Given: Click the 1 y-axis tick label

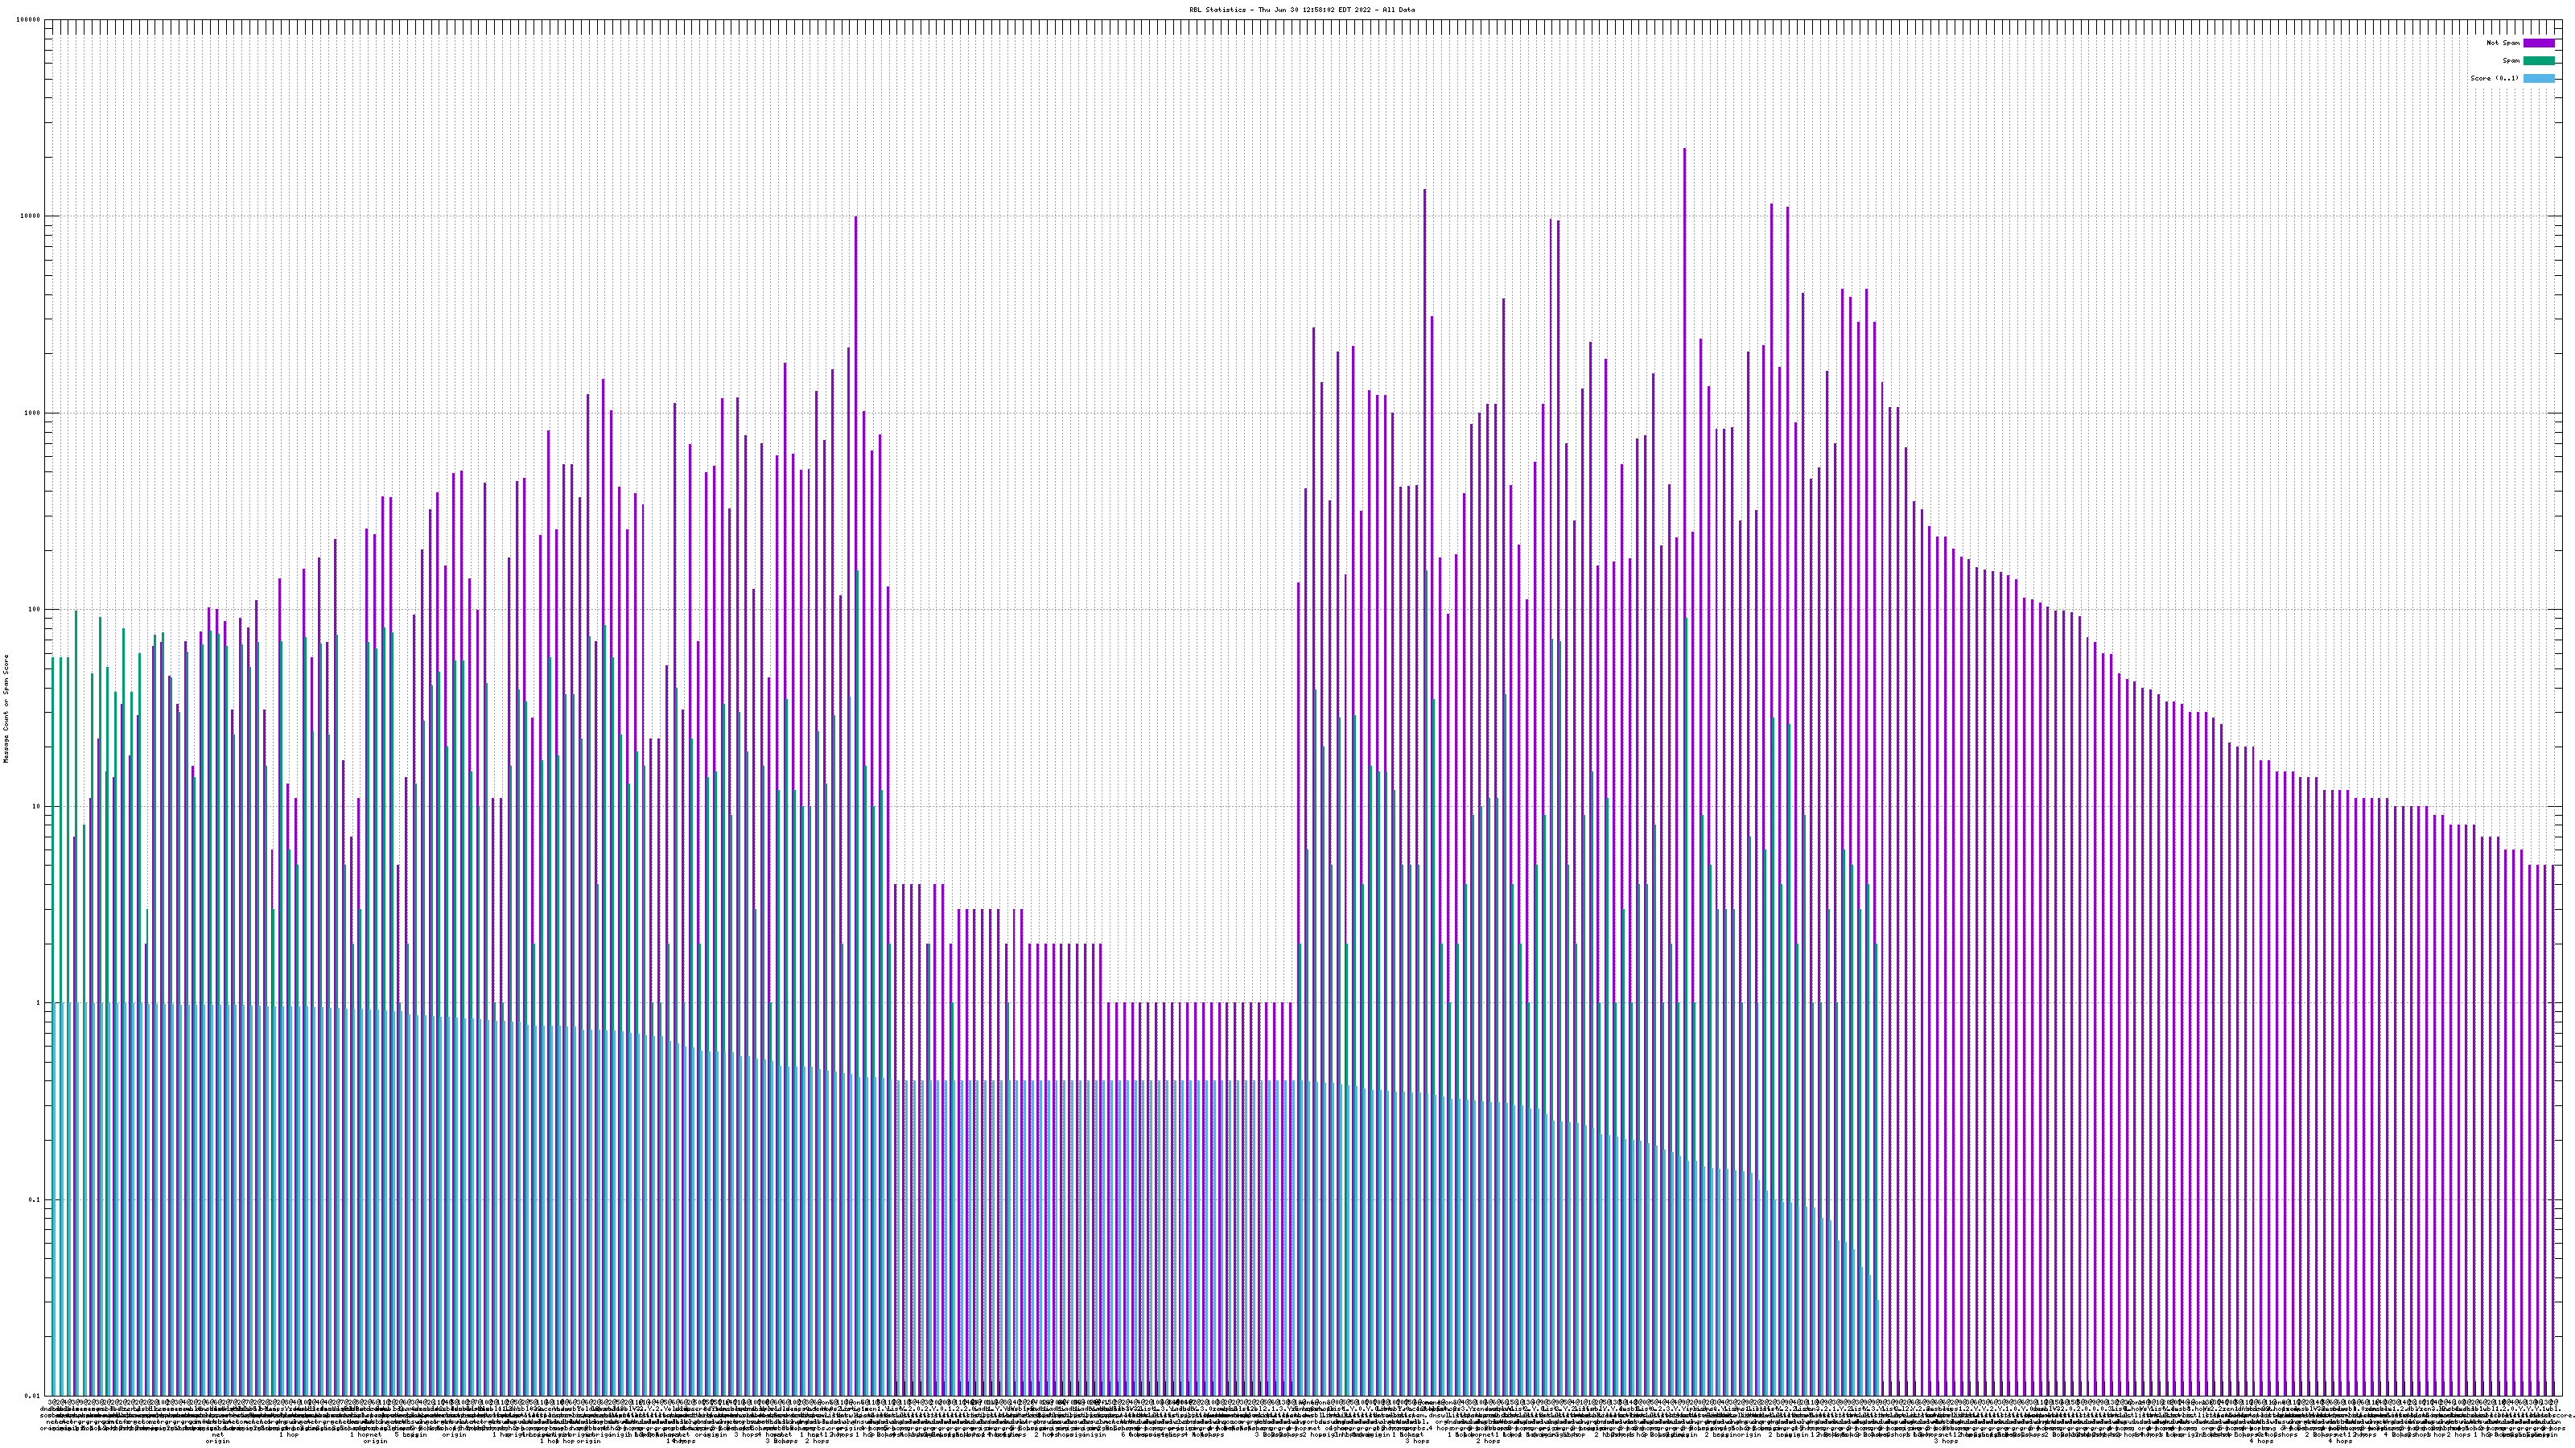Looking at the screenshot, I should tap(39, 1002).
